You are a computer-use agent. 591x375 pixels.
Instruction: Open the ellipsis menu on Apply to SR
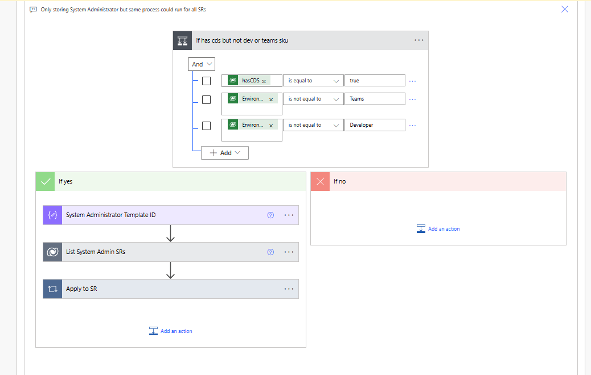tap(289, 289)
